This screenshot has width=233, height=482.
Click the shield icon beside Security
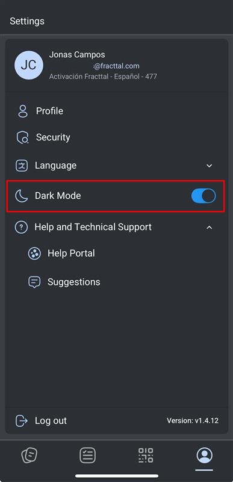coord(22,137)
